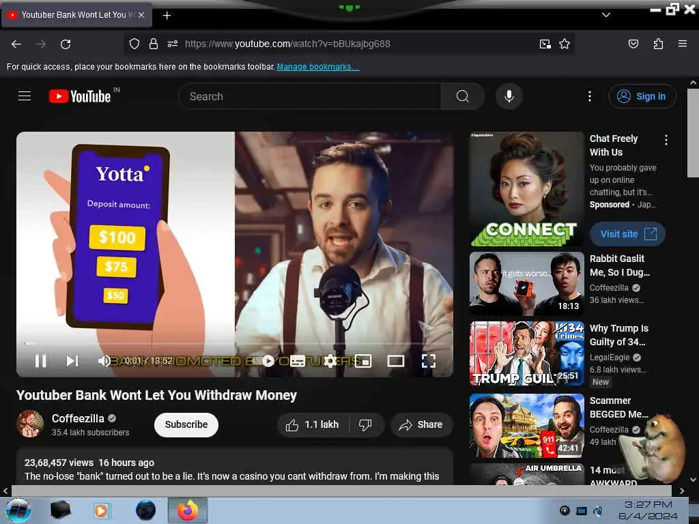The image size is (699, 524).
Task: Open the Pocket save icon
Action: (x=633, y=44)
